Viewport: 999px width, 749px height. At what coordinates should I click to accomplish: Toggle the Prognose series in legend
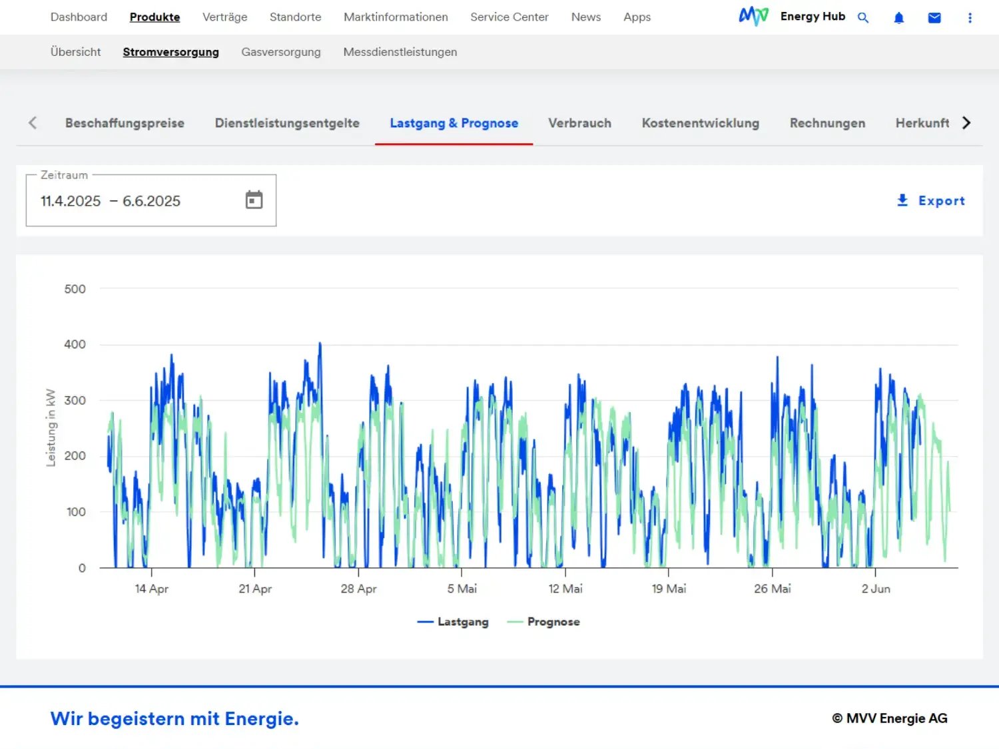point(543,622)
